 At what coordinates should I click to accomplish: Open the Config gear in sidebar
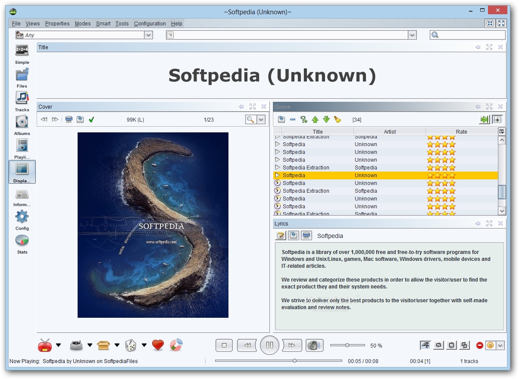22,220
